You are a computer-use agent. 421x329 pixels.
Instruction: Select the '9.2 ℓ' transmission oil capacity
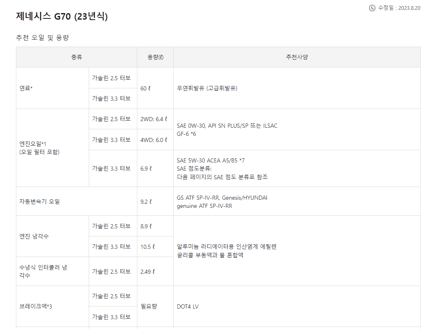146,202
